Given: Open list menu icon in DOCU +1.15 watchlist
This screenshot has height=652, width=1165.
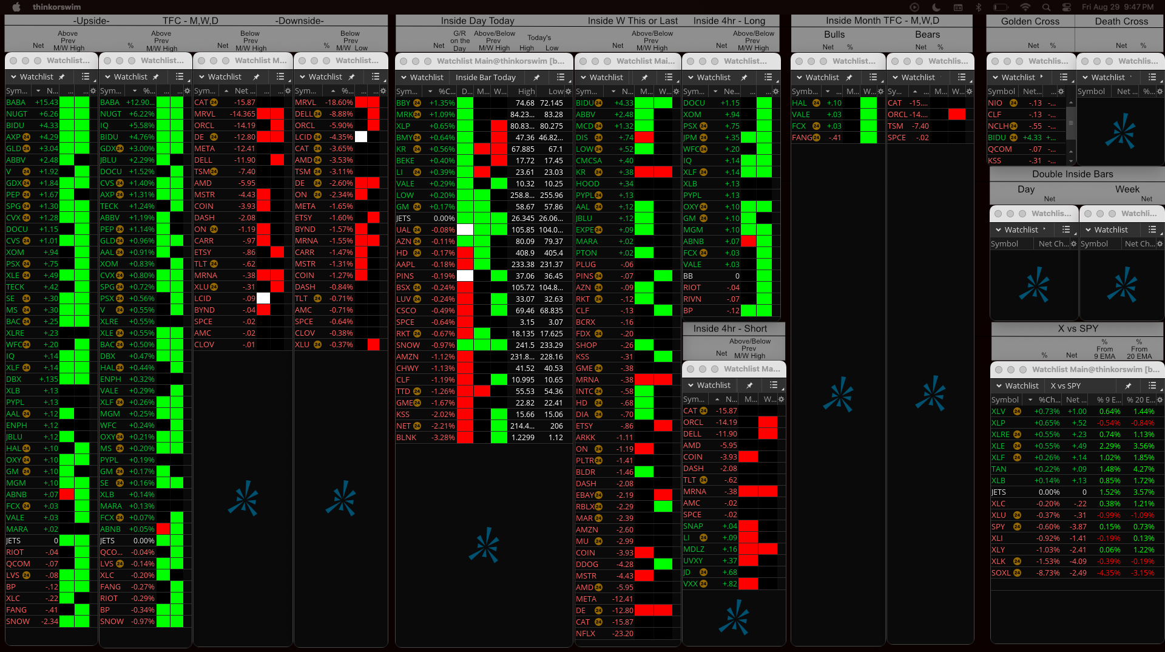Looking at the screenshot, I should click(x=768, y=78).
